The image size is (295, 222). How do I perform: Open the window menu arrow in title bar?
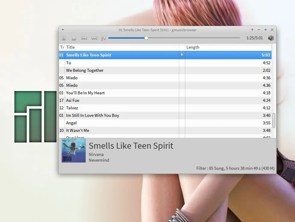click(x=63, y=30)
